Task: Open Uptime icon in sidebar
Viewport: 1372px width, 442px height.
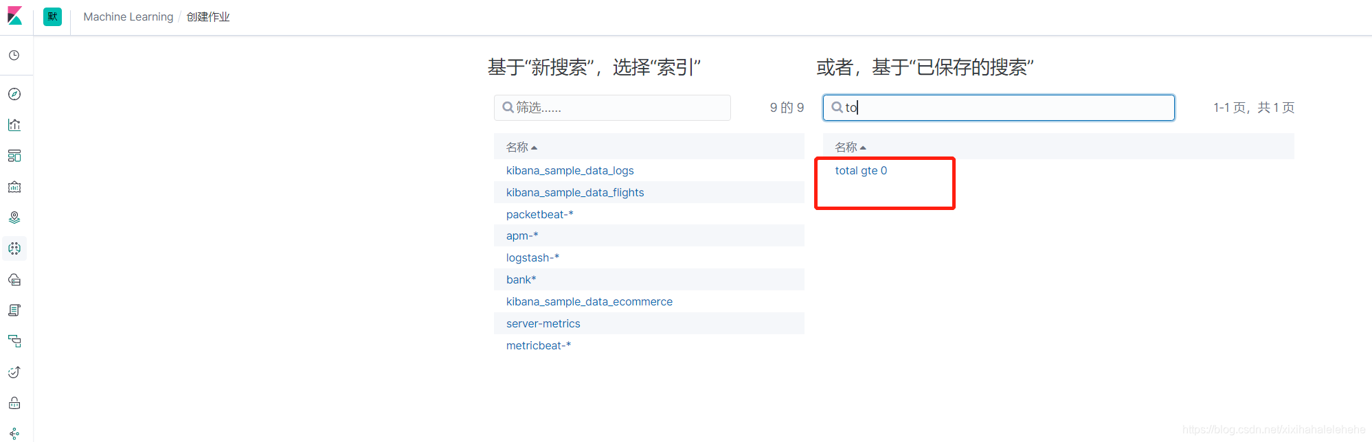Action: coord(14,372)
